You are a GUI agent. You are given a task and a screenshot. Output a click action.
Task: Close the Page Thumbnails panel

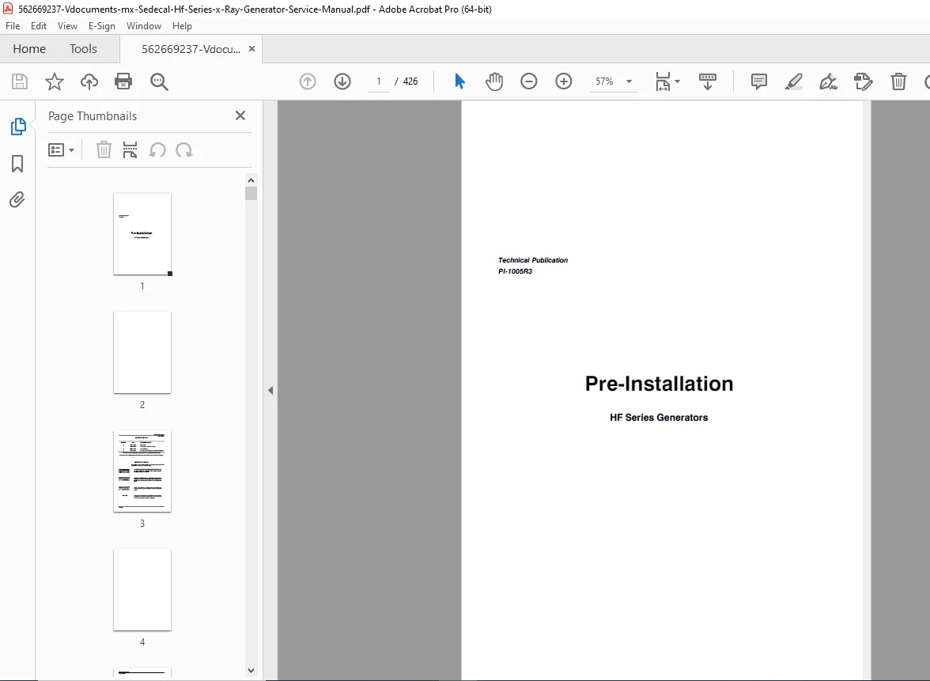click(x=240, y=115)
